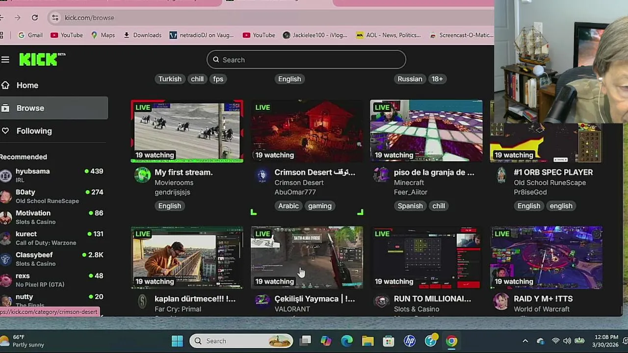This screenshot has height=353, width=628.
Task: Show hidden system tray icons
Action: (x=525, y=341)
